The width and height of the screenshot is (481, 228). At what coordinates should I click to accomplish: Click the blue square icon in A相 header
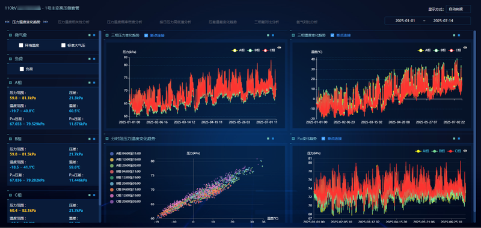coord(94,83)
